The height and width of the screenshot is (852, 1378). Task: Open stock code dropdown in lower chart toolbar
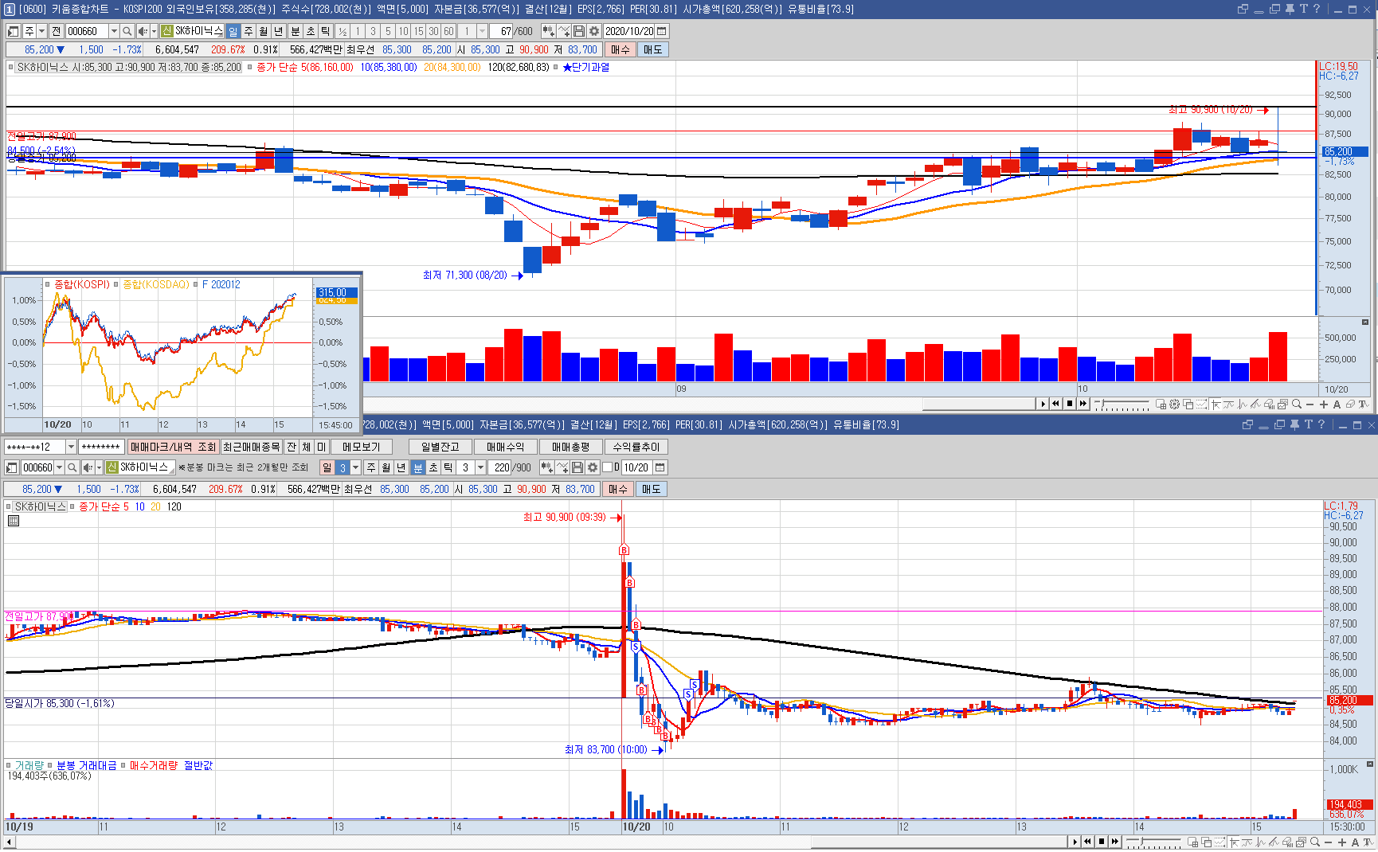[59, 467]
